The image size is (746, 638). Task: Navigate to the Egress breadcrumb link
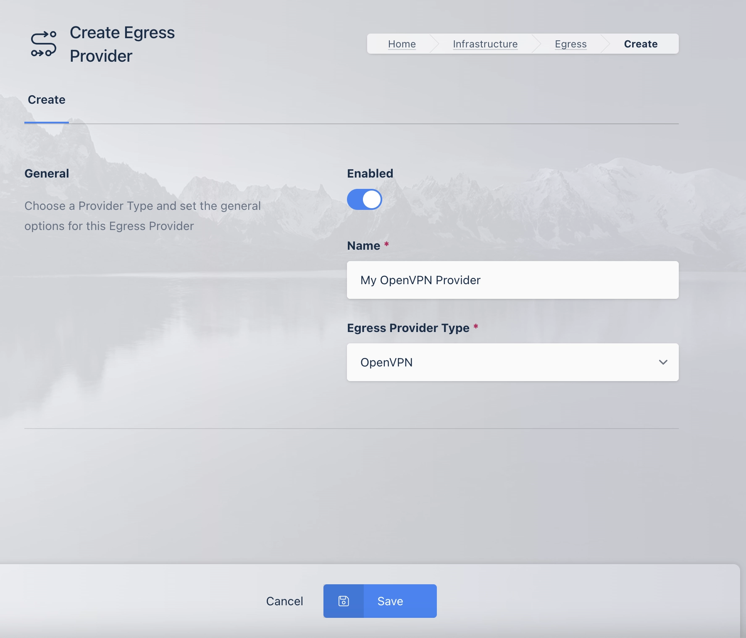tap(570, 44)
